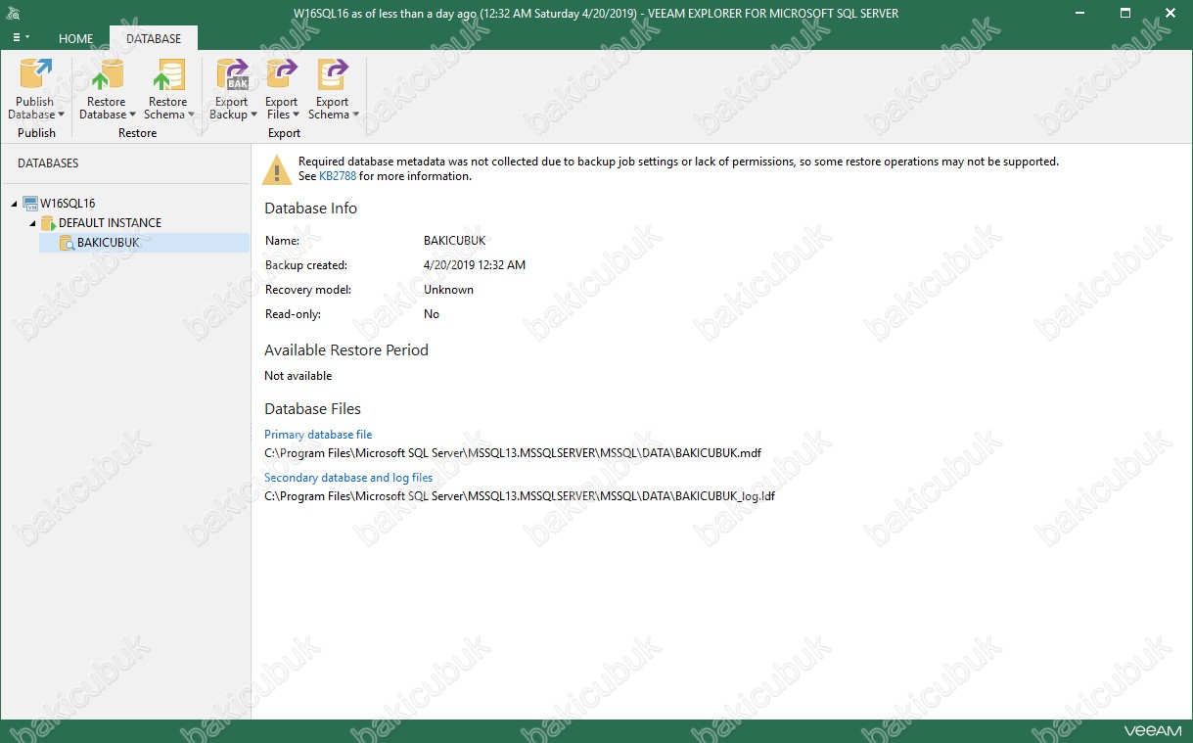
Task: Switch to the HOME tab
Action: click(x=76, y=39)
